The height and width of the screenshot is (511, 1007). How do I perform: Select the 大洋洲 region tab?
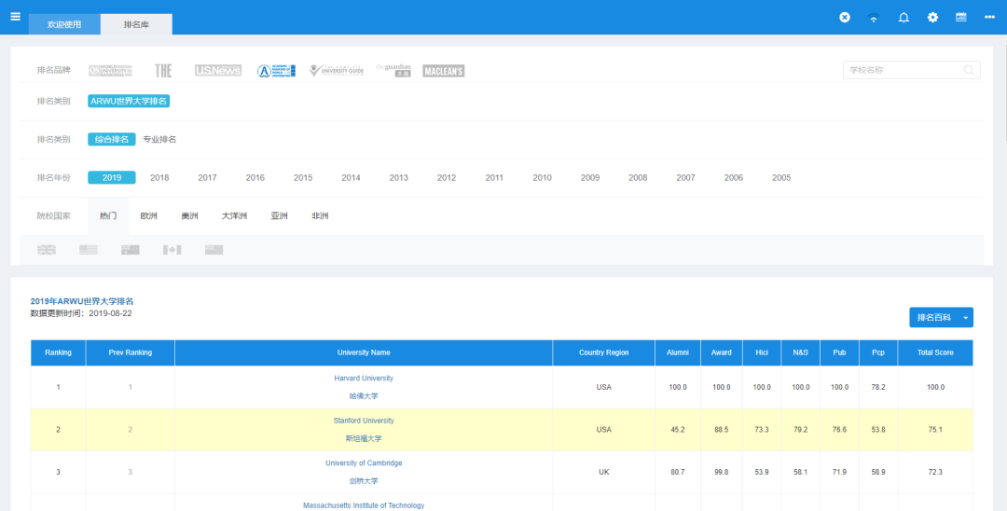pyautogui.click(x=234, y=216)
